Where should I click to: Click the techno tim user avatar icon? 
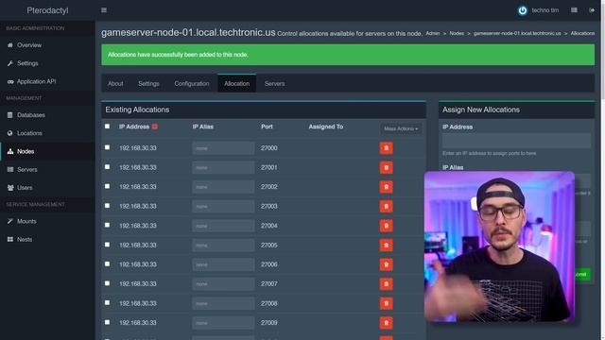pyautogui.click(x=523, y=10)
